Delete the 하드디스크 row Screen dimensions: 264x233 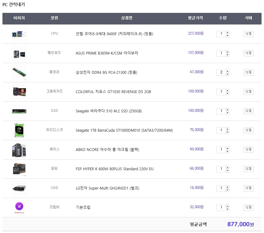pyautogui.click(x=248, y=130)
